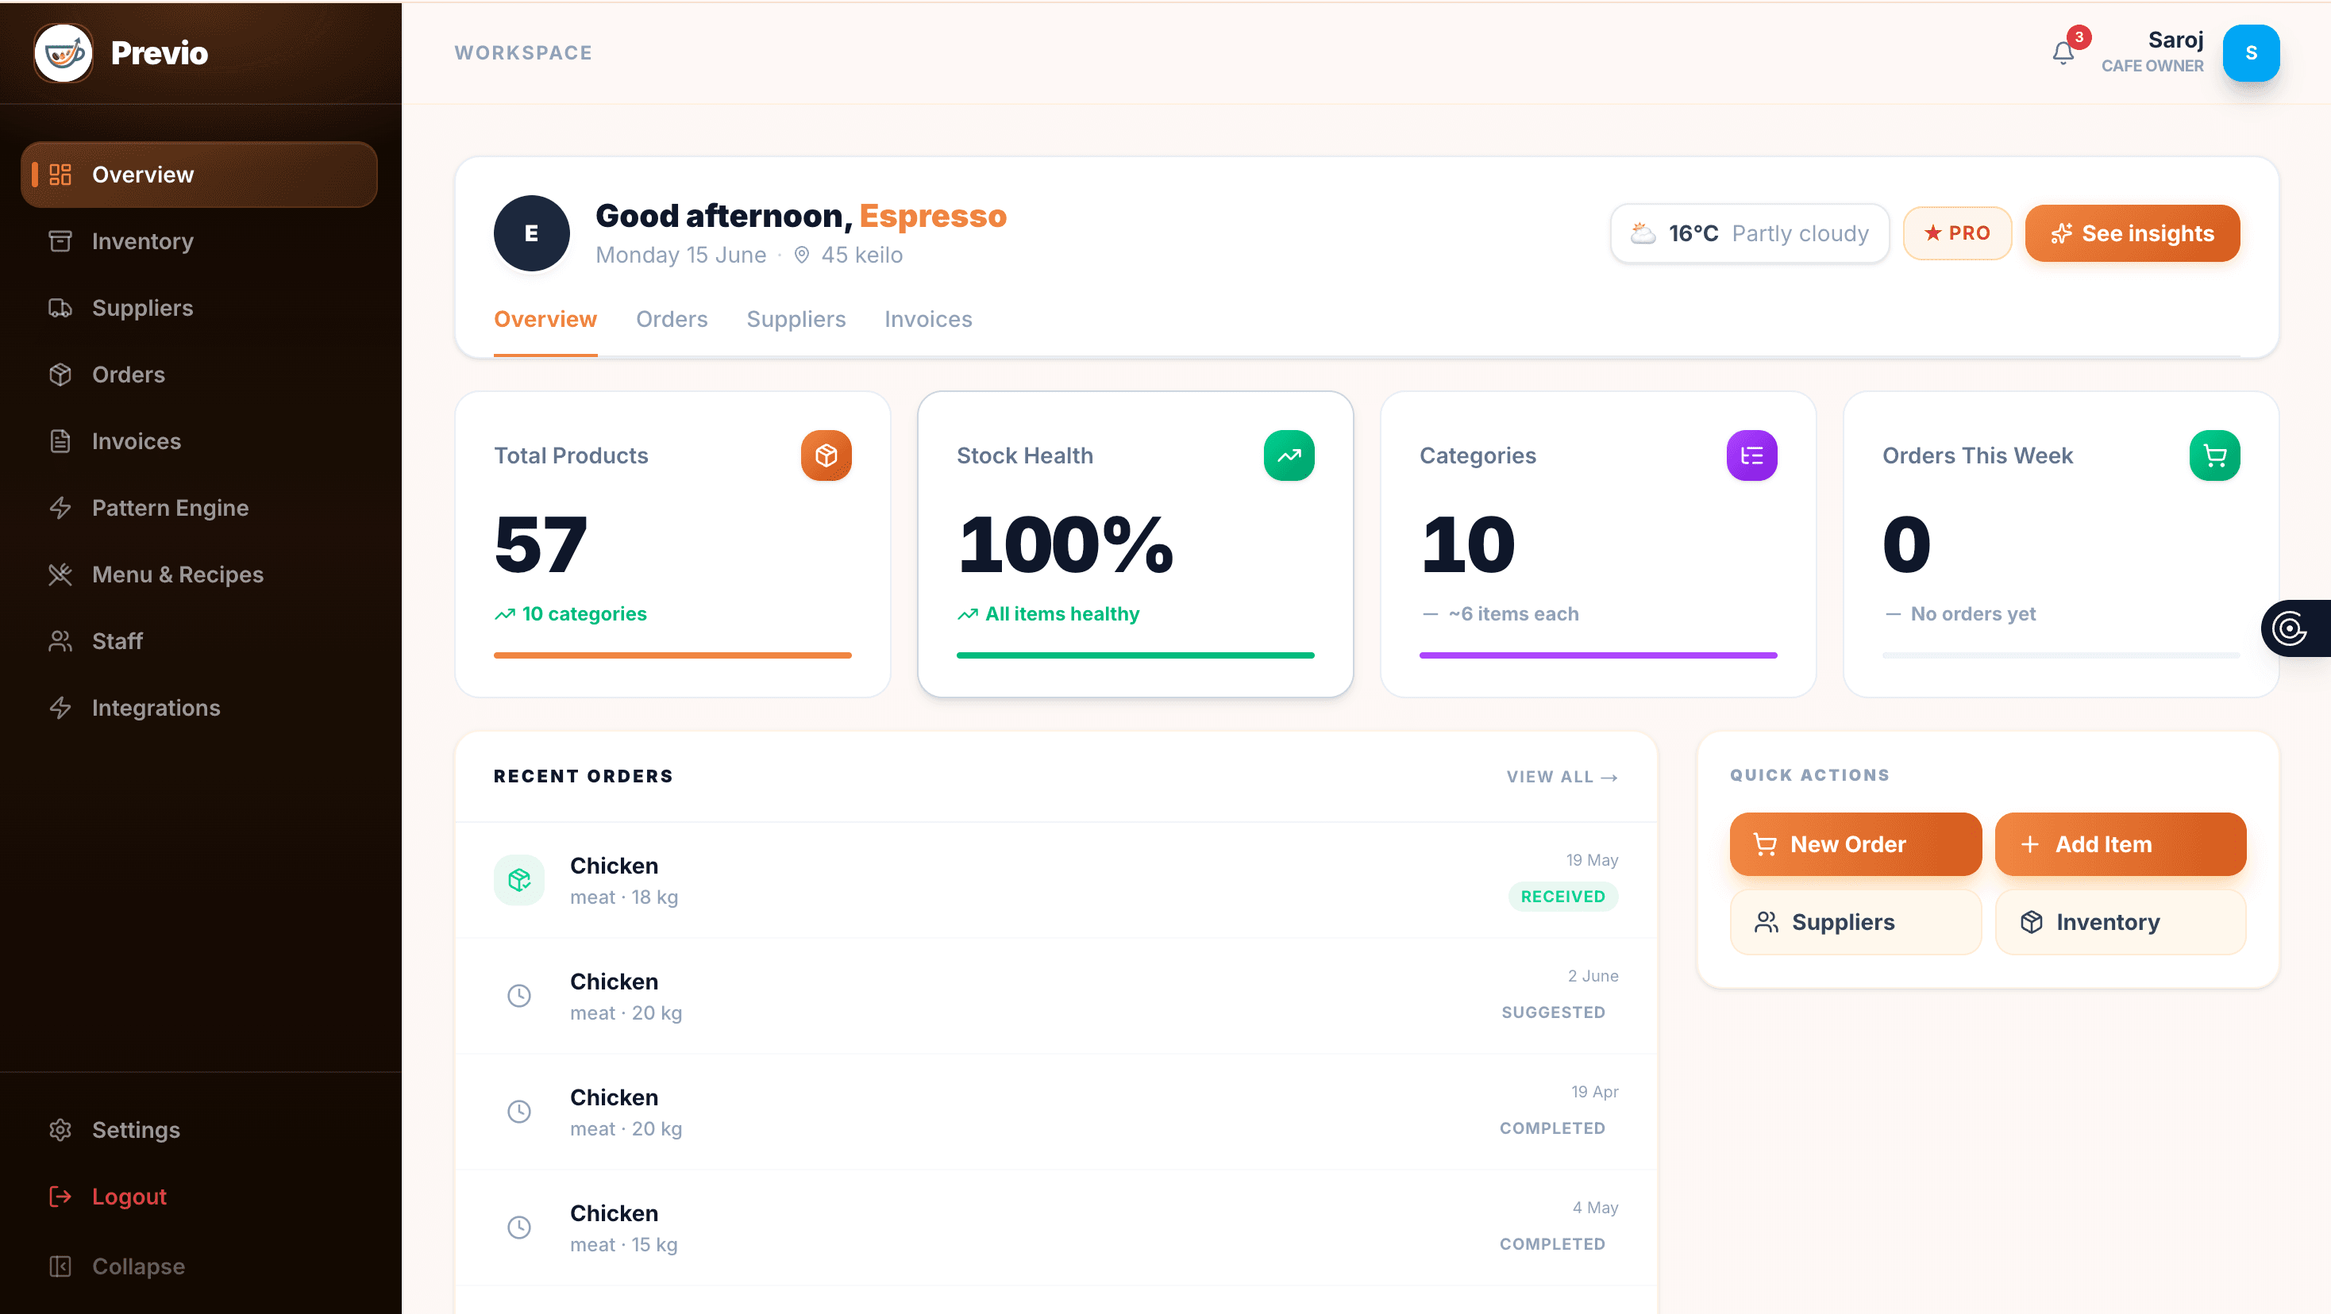The image size is (2331, 1314).
Task: Click the Orders sidebar cube icon
Action: (60, 375)
